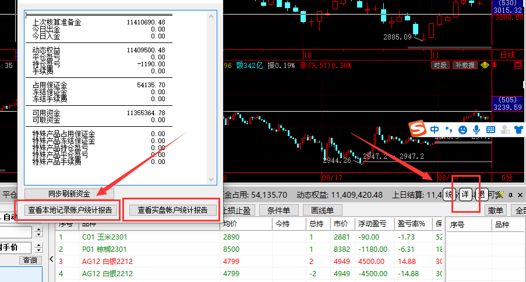Image resolution: width=526 pixels, height=282 pixels.
Task: Click P/L rate cell -14.88
Action: 408,274
